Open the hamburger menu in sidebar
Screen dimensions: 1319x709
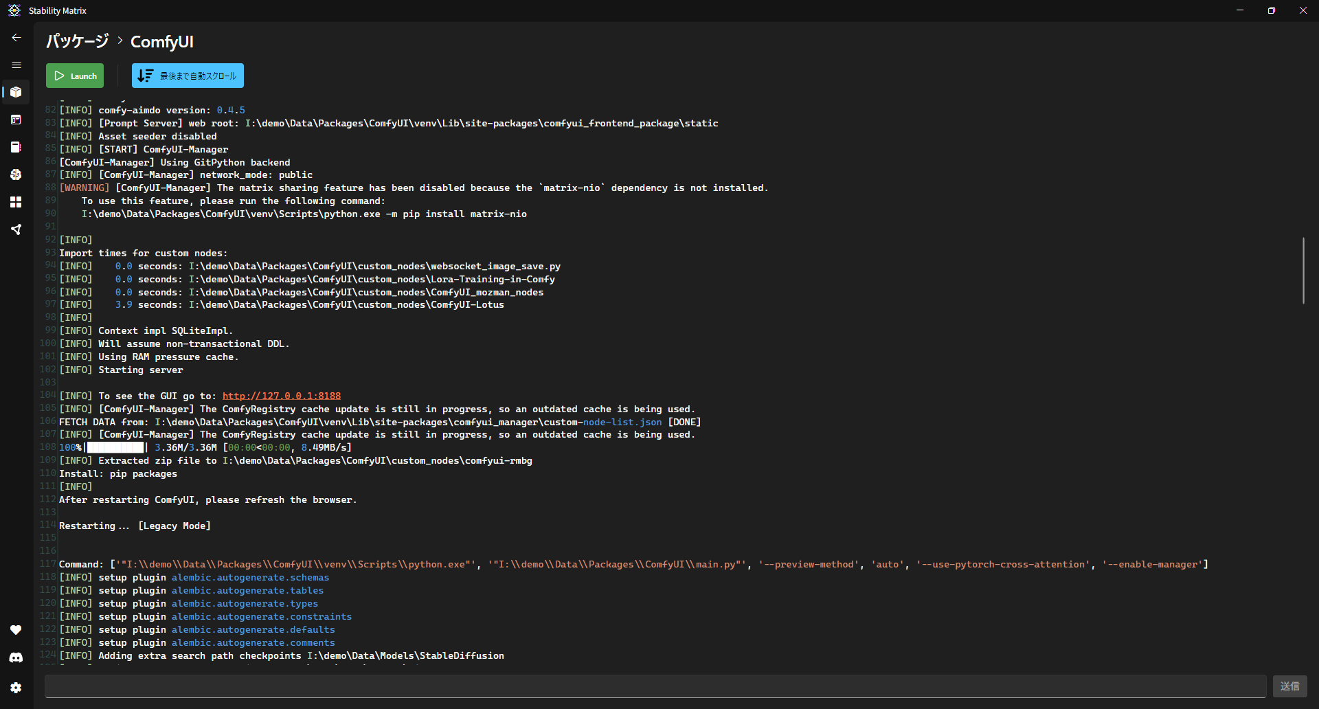[16, 65]
